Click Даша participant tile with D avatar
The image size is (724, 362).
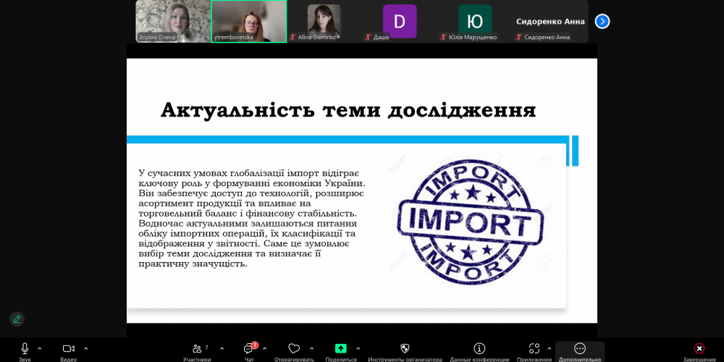pos(400,21)
